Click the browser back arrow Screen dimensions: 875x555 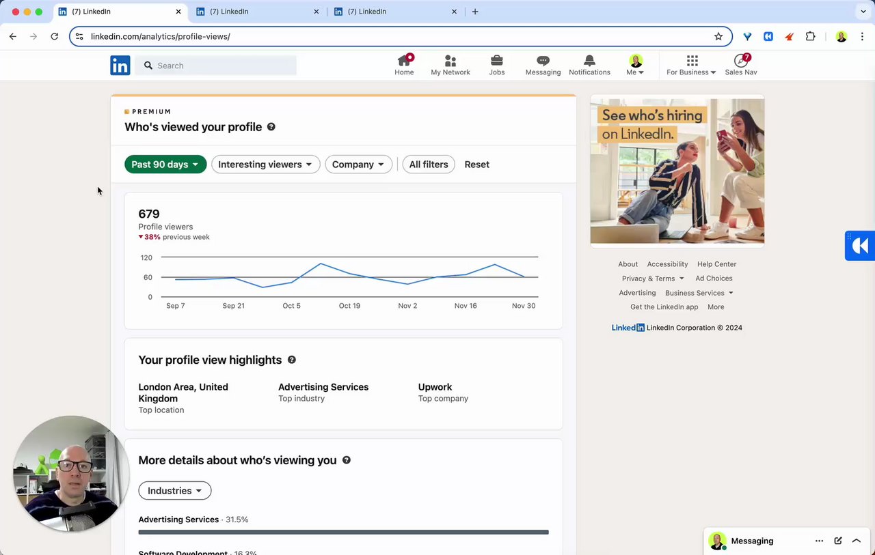[13, 36]
